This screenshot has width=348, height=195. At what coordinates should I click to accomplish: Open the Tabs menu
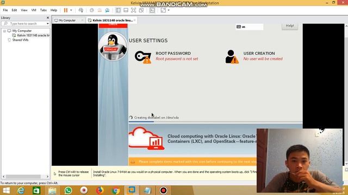click(x=43, y=10)
